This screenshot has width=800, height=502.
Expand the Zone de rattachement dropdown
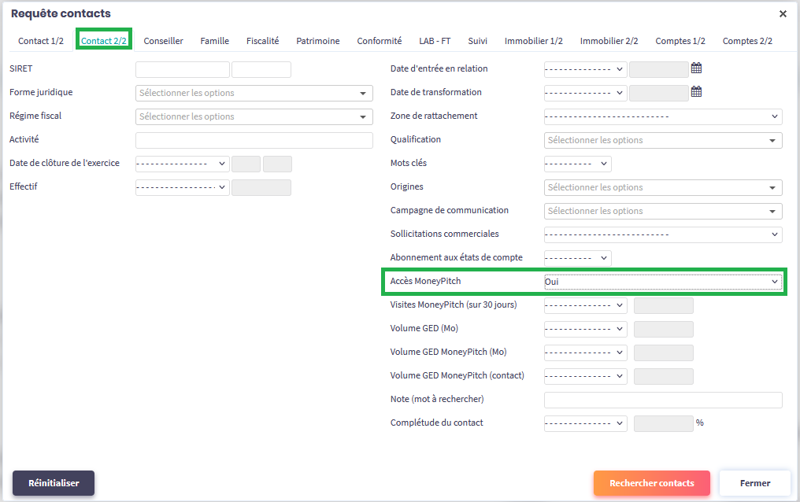pos(662,116)
